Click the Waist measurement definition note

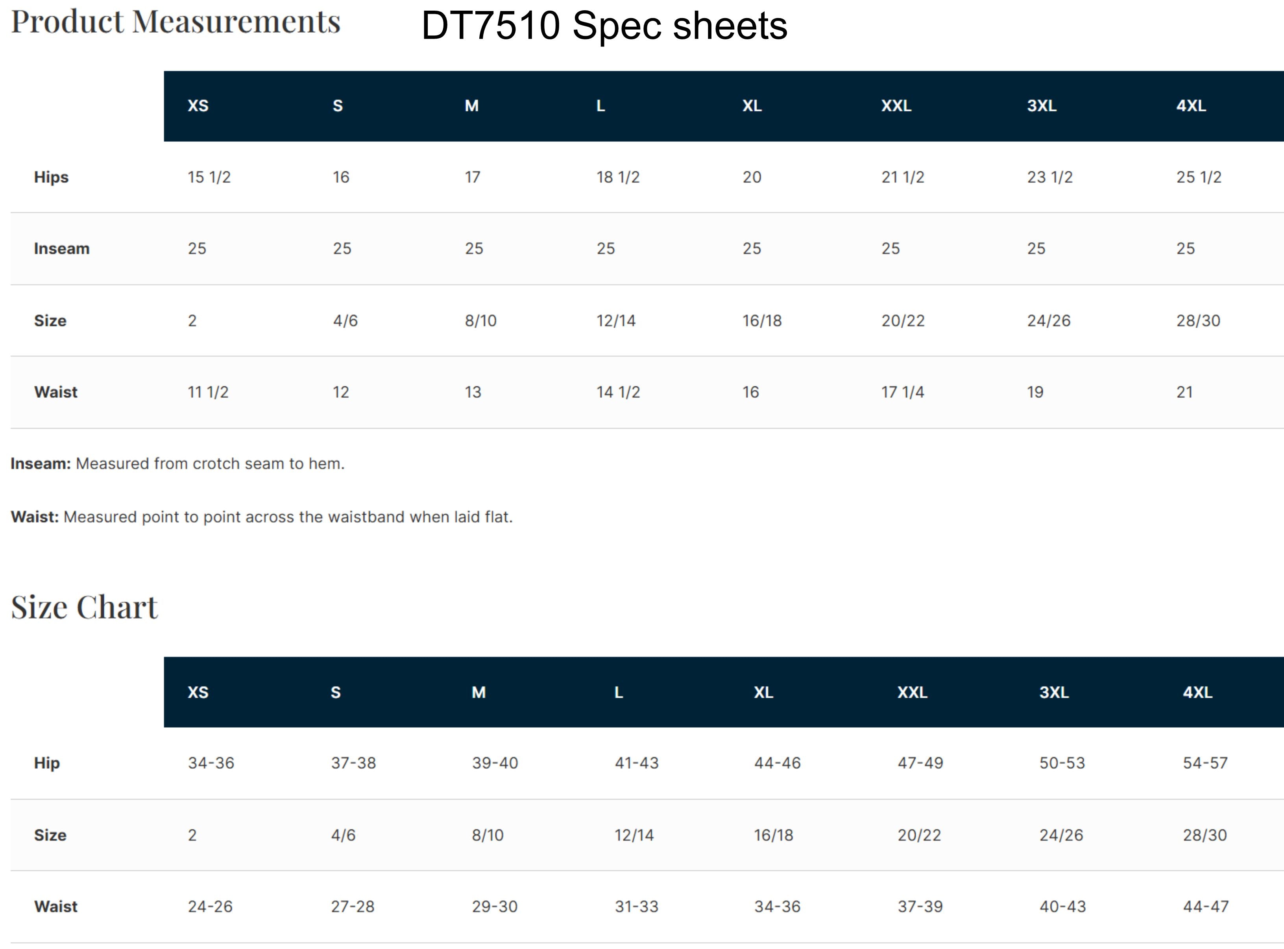click(261, 517)
